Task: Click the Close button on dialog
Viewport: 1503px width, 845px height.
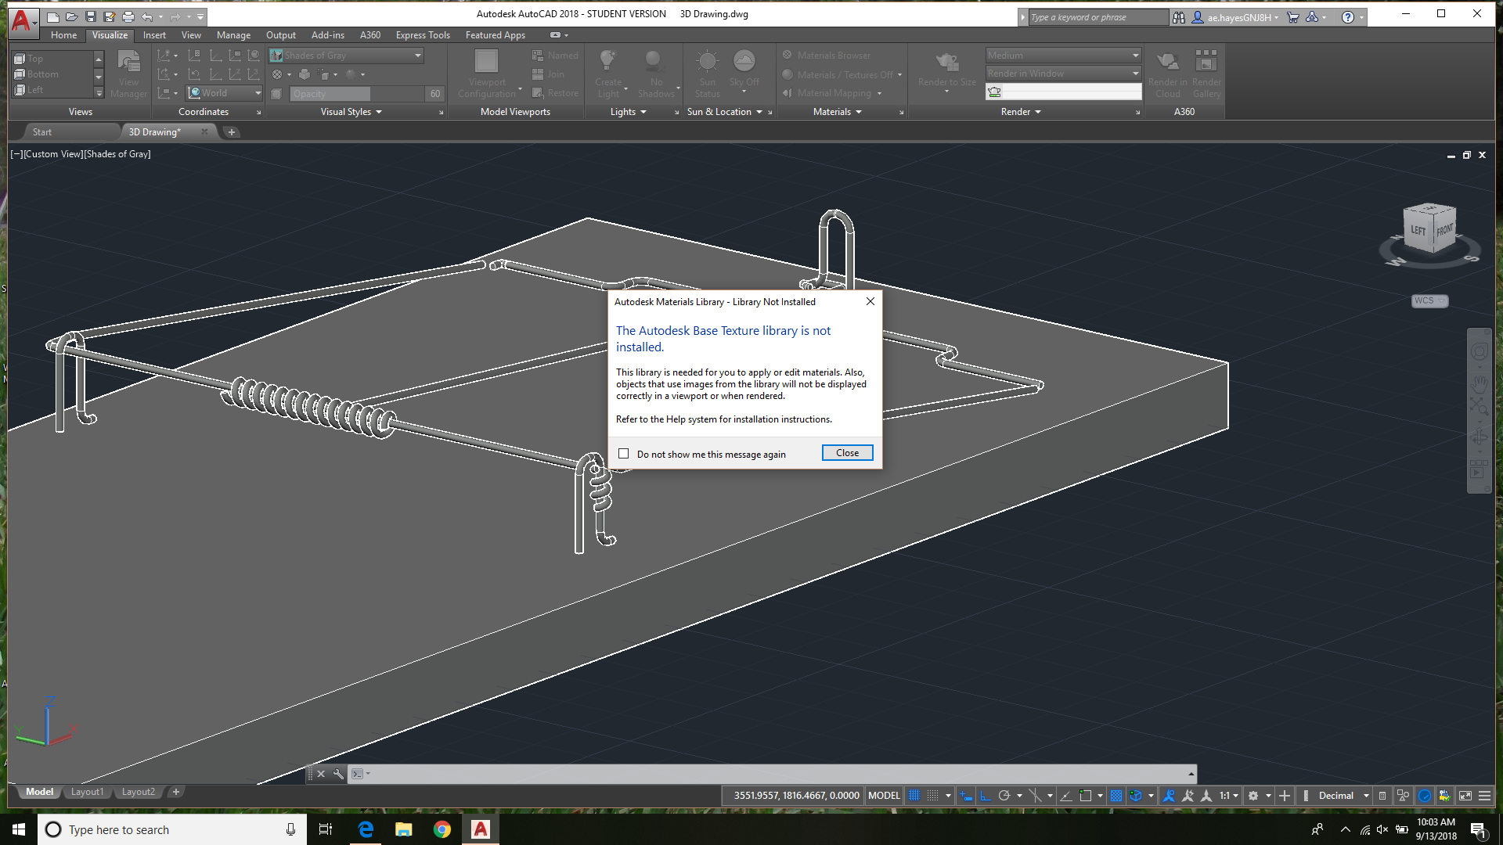Action: click(x=848, y=452)
